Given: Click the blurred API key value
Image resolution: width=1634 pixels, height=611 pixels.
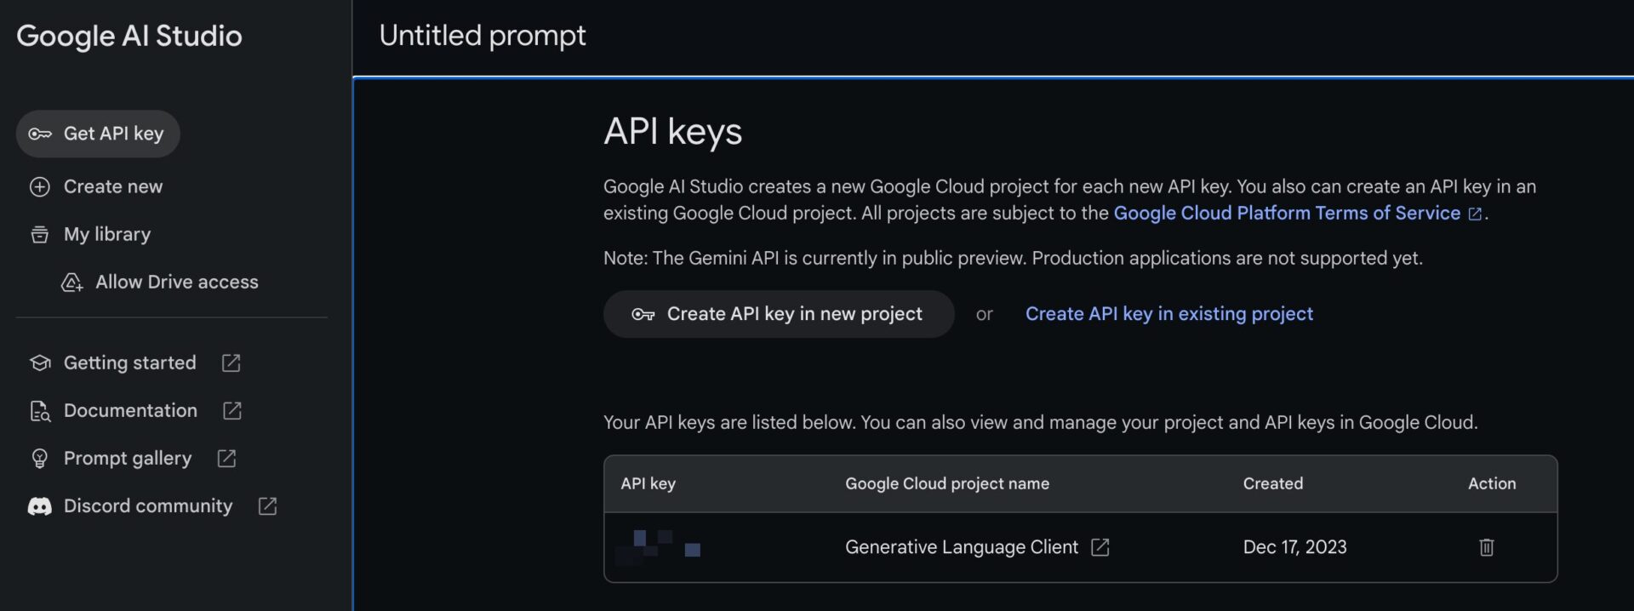Looking at the screenshot, I should pyautogui.click(x=658, y=546).
